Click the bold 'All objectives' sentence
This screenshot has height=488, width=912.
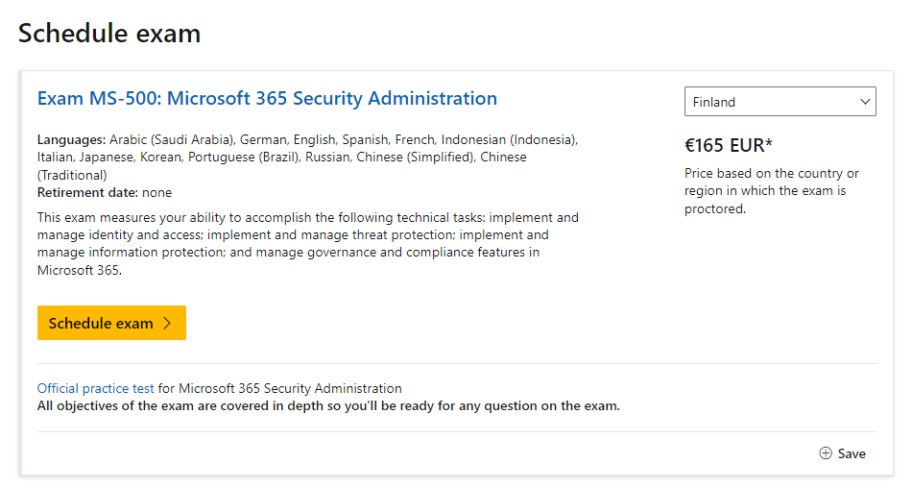[x=328, y=405]
